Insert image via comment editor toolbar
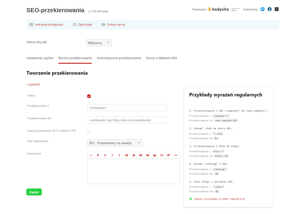Screen dimensions: 302x214 tap(154, 155)
